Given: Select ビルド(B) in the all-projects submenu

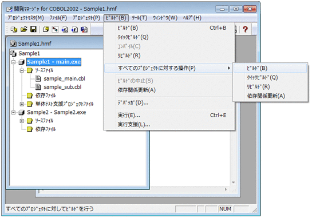Looking at the screenshot, I should [270, 68].
